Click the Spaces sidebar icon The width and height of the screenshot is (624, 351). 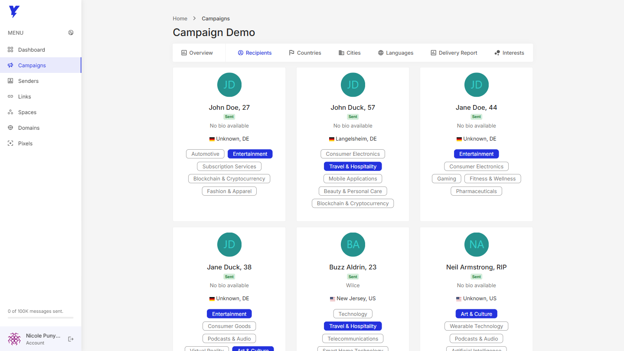pos(10,112)
